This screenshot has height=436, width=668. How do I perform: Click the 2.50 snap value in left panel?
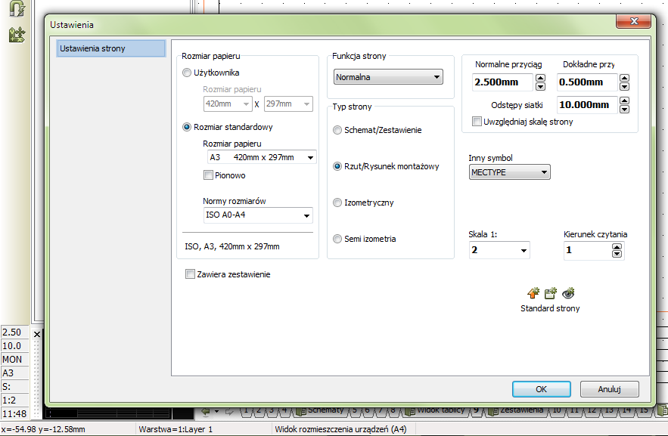pyautogui.click(x=15, y=332)
